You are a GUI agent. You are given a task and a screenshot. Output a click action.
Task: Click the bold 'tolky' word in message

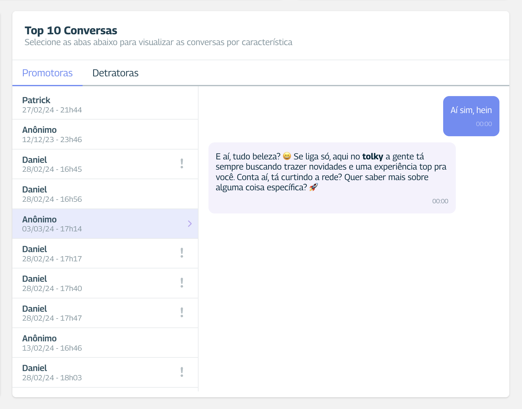coord(373,157)
